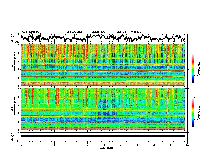Click time axis tick label "4"
The image size is (211, 163).
pos(88,145)
